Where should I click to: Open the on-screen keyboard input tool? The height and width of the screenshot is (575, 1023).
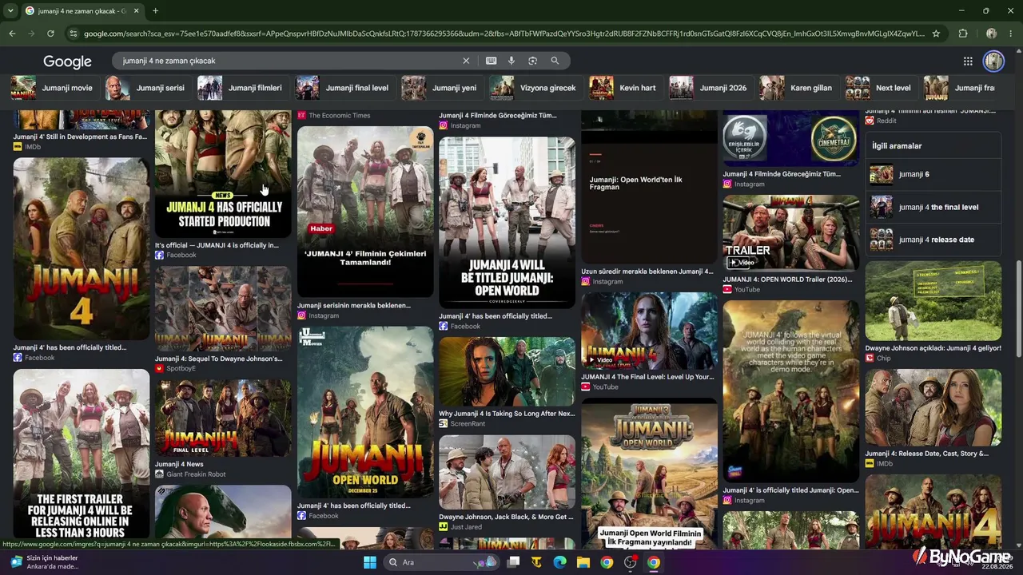[x=491, y=61]
